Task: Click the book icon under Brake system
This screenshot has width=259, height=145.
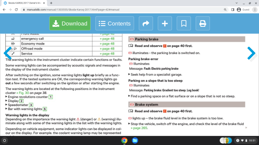Action: pyautogui.click(x=131, y=111)
